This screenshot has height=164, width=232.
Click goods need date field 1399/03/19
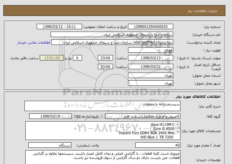tap(50, 116)
